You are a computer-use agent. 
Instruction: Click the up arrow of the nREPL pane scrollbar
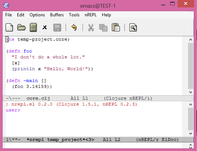click(191, 104)
